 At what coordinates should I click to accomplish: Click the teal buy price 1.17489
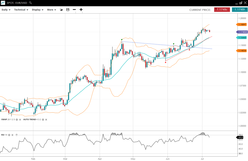239,10
